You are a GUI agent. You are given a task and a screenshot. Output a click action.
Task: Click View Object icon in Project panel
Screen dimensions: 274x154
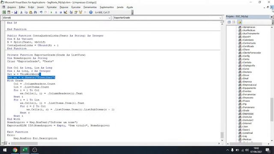click(234, 22)
